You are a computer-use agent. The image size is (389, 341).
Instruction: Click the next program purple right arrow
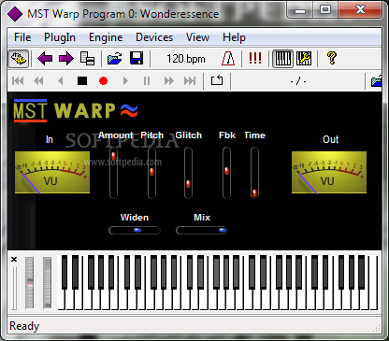[66, 59]
